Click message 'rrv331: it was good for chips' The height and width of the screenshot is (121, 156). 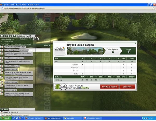(15, 47)
